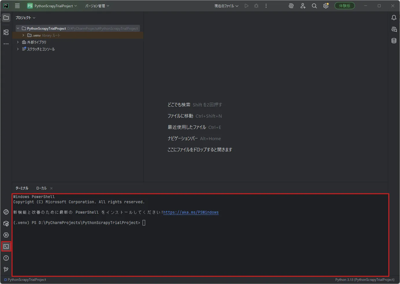Viewport: 400px width, 284px height.
Task: Open the PythonScrapyTrialProject project dropdown
Action: coord(52,6)
